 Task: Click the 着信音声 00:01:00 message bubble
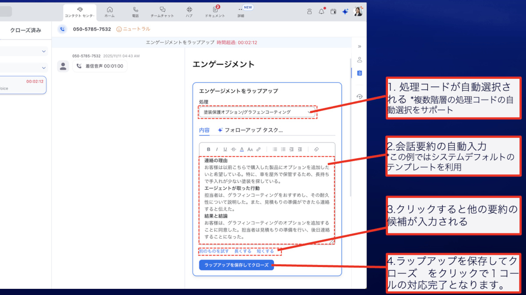(100, 66)
